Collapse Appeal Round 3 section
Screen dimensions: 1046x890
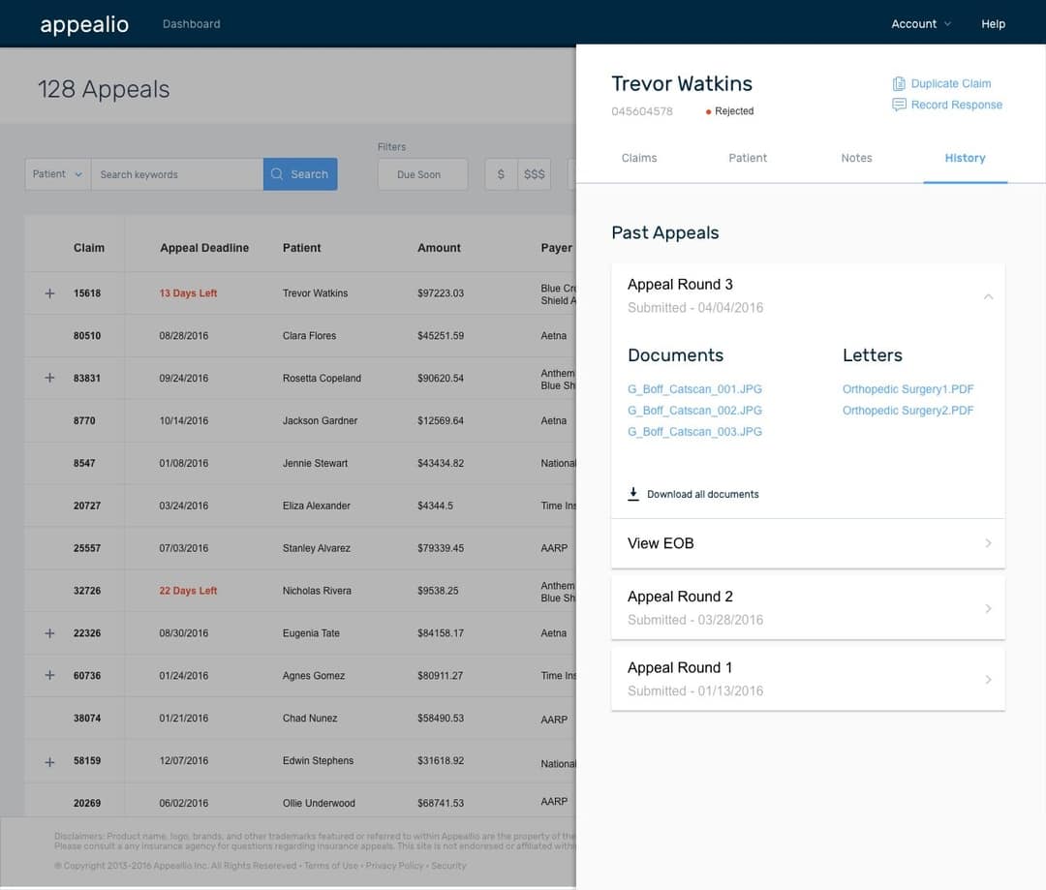988,296
